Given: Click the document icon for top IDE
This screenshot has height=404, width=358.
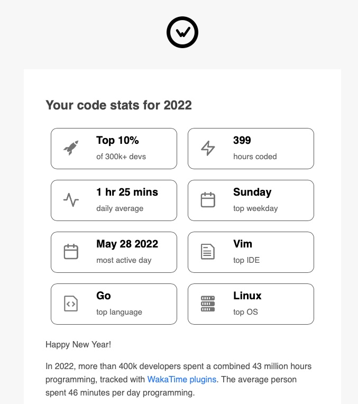Looking at the screenshot, I should pyautogui.click(x=208, y=252).
